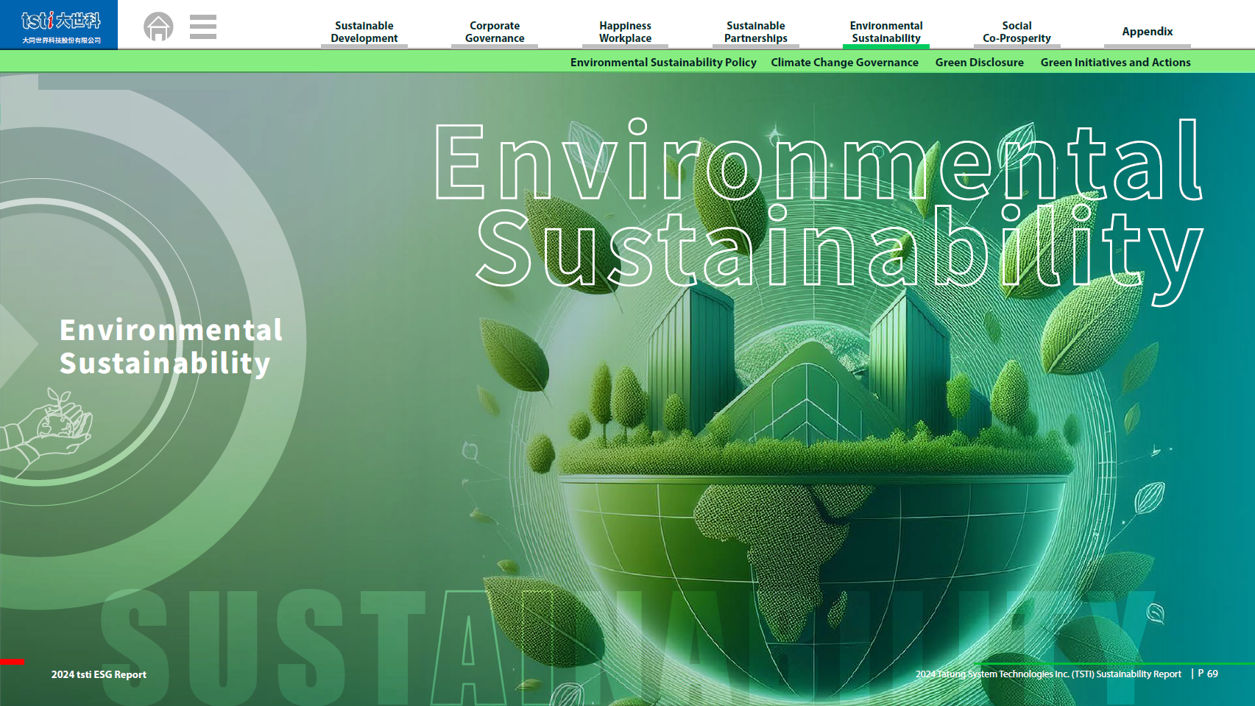This screenshot has height=706, width=1255.
Task: Click the TSTI Sustainability Report footer text
Action: (x=1048, y=674)
